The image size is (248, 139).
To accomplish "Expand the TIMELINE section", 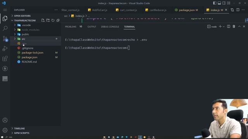I will pyautogui.click(x=19, y=129).
